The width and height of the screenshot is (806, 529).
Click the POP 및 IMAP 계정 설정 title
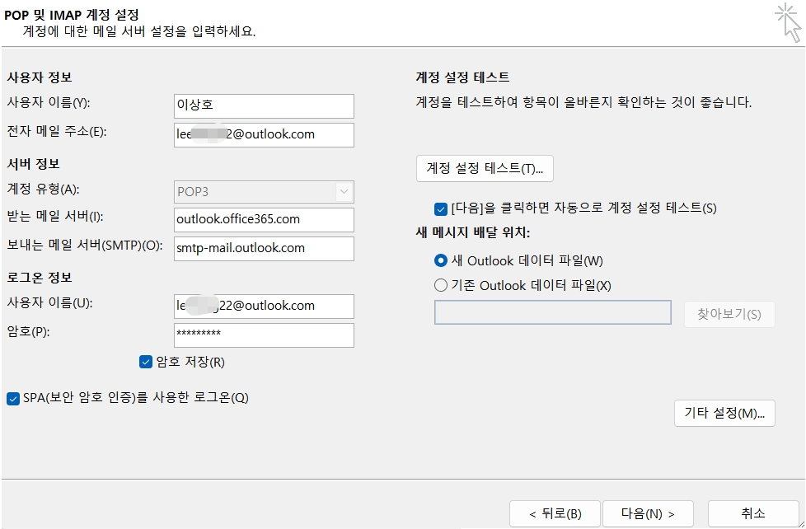click(72, 15)
